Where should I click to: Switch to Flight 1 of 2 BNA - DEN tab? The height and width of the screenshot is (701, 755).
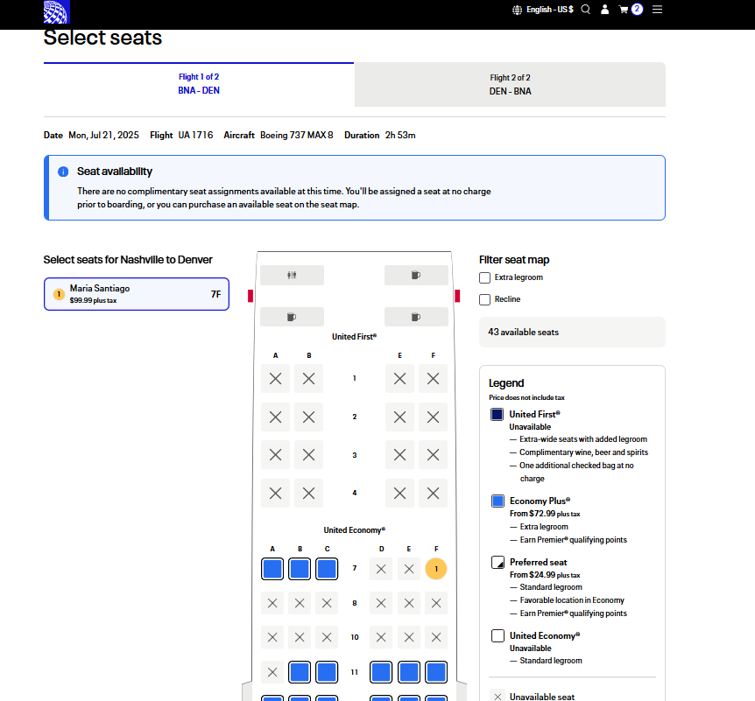click(199, 84)
